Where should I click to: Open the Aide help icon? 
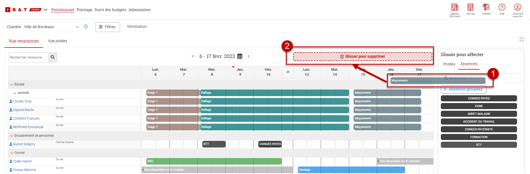pyautogui.click(x=502, y=7)
